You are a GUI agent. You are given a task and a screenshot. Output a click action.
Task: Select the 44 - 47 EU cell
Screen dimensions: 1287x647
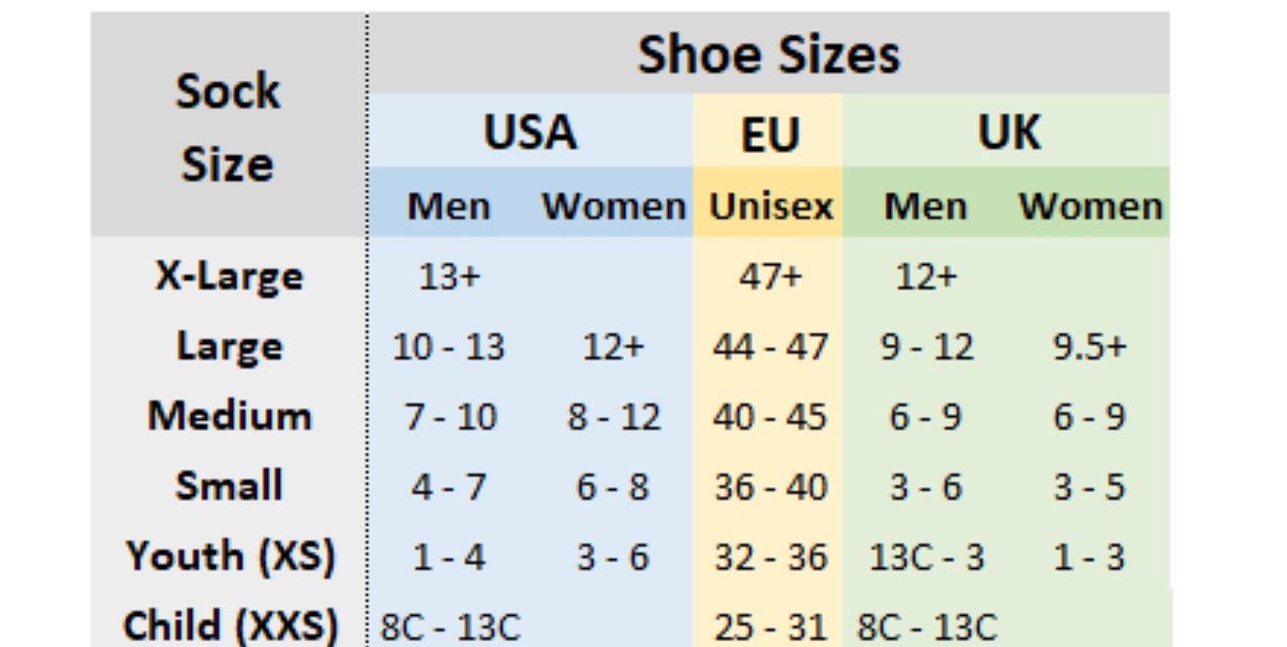769,347
